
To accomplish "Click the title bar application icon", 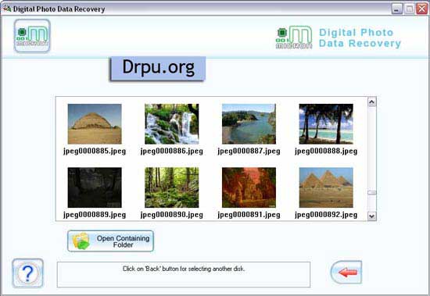I will (x=6, y=9).
